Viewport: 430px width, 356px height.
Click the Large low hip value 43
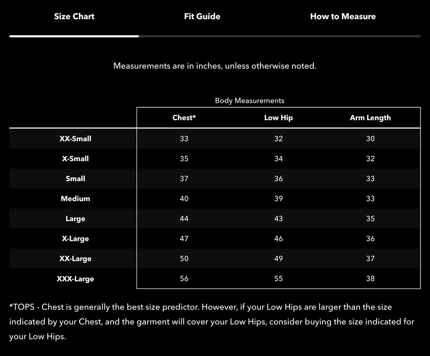pos(278,219)
